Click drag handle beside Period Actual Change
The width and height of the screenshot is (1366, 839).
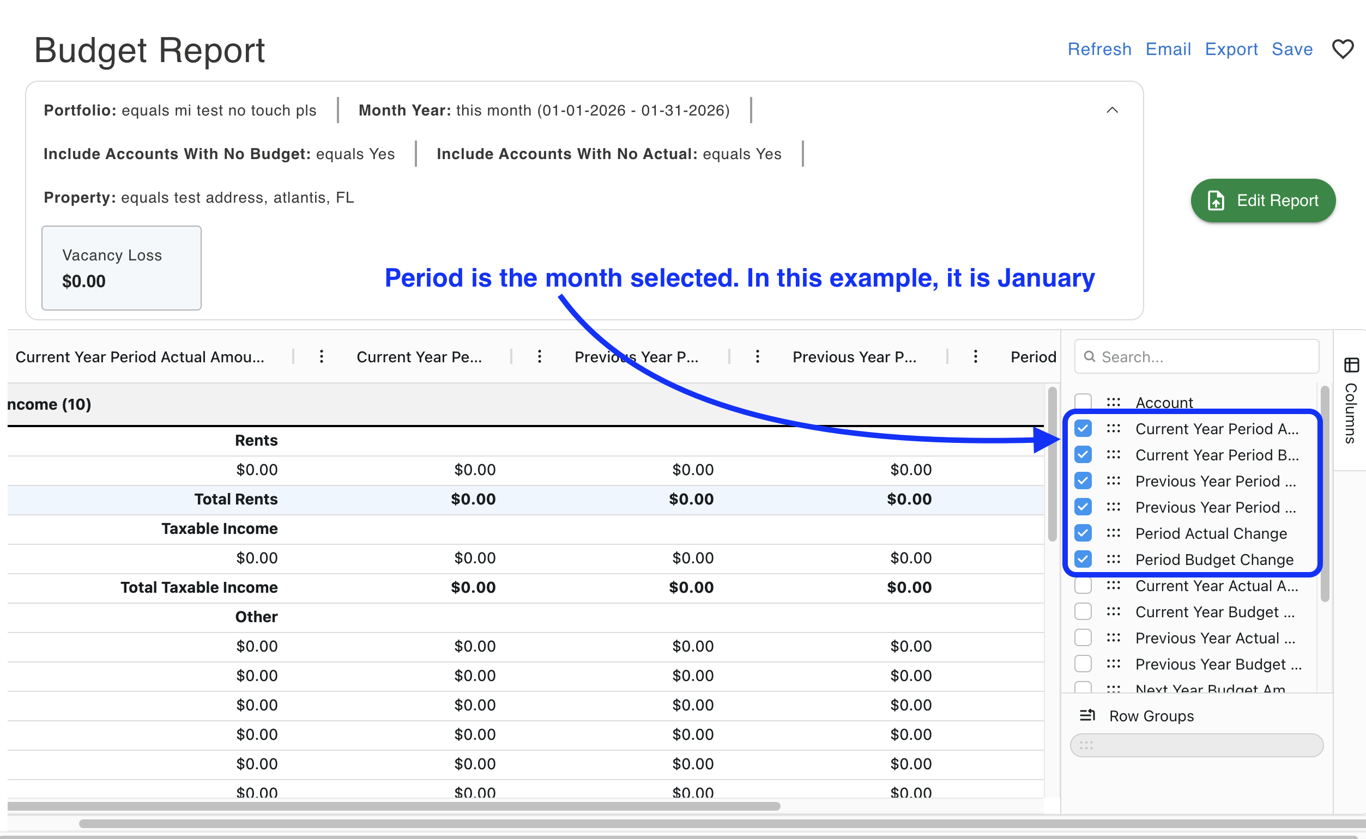click(1113, 533)
